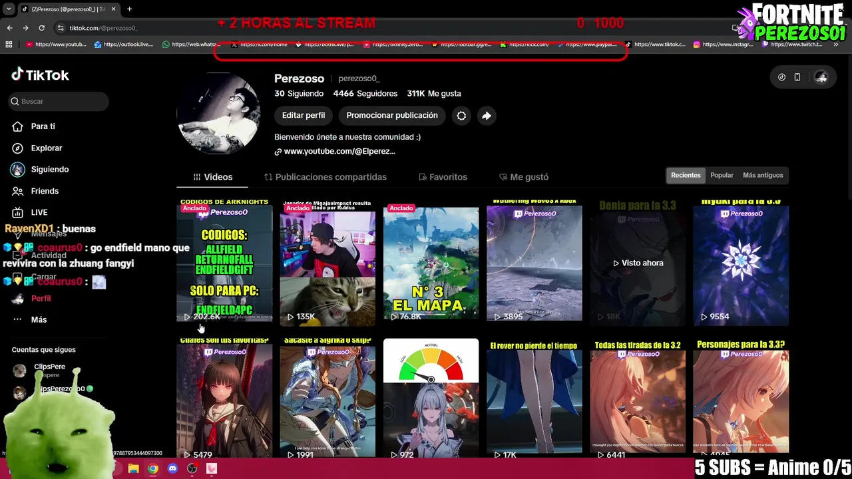852x479 pixels.
Task: Go to Siguiendo in sidebar
Action: (x=49, y=169)
